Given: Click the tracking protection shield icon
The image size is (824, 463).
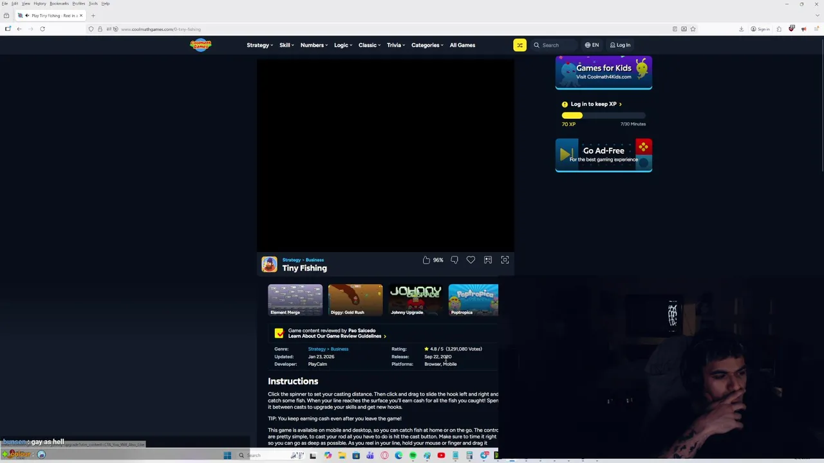Looking at the screenshot, I should point(91,29).
